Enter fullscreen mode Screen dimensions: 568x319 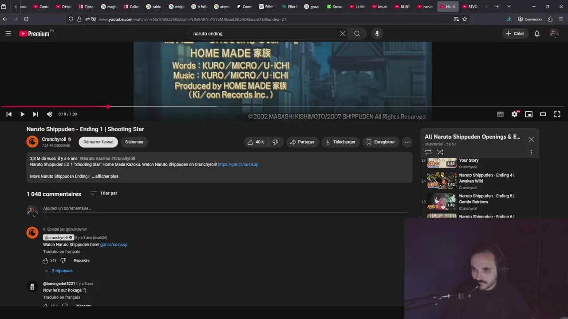pyautogui.click(x=557, y=114)
